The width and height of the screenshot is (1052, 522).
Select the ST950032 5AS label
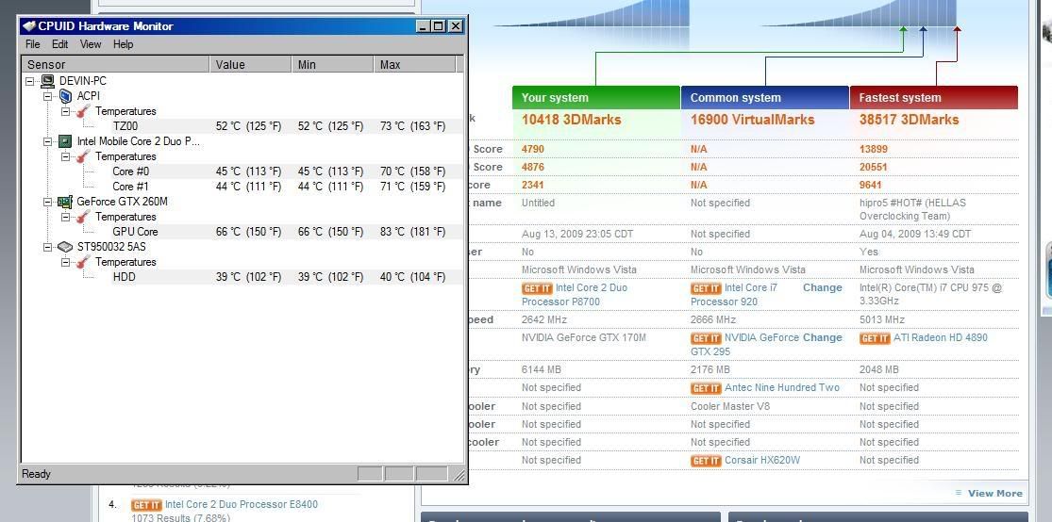pyautogui.click(x=111, y=247)
